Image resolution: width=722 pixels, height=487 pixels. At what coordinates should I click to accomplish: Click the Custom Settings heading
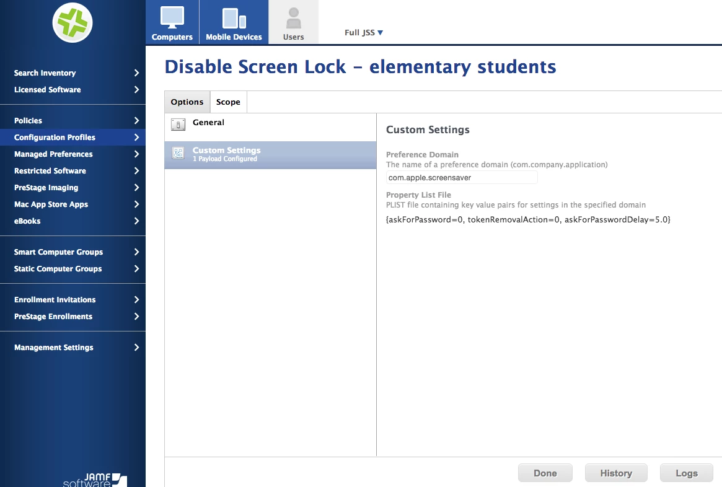428,130
